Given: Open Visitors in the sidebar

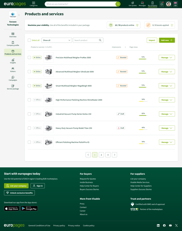Looking at the screenshot, I should [x=13, y=70].
